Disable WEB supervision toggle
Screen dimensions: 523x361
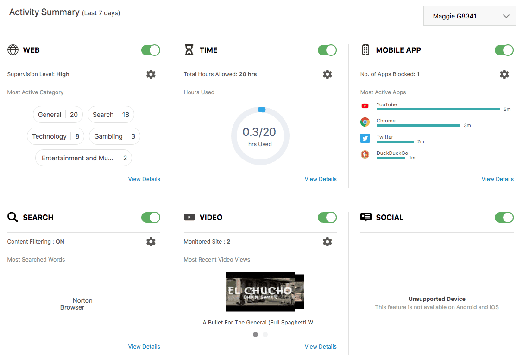[x=151, y=50]
